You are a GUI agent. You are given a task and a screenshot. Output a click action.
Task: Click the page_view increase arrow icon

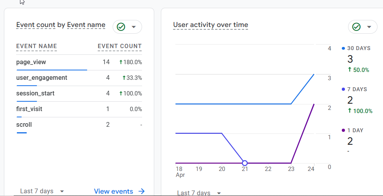(x=121, y=62)
